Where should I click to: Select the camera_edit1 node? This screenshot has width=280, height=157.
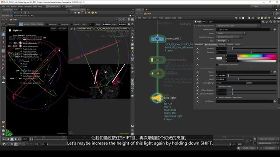click(157, 39)
